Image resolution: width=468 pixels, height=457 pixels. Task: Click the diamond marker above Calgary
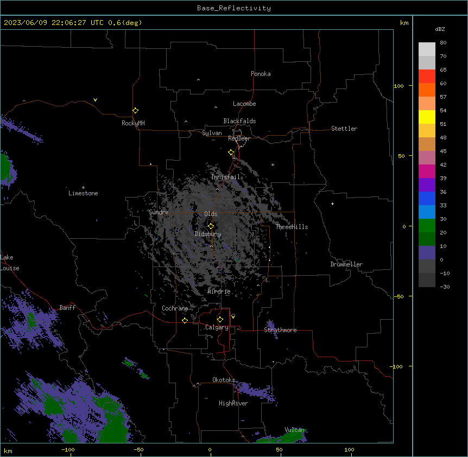tap(220, 320)
